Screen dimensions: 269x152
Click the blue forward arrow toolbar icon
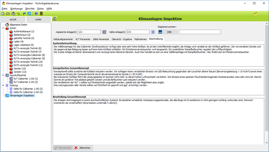click(24, 14)
